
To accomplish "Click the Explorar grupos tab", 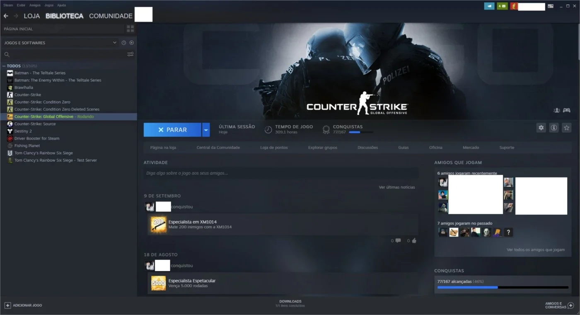I will coord(323,148).
